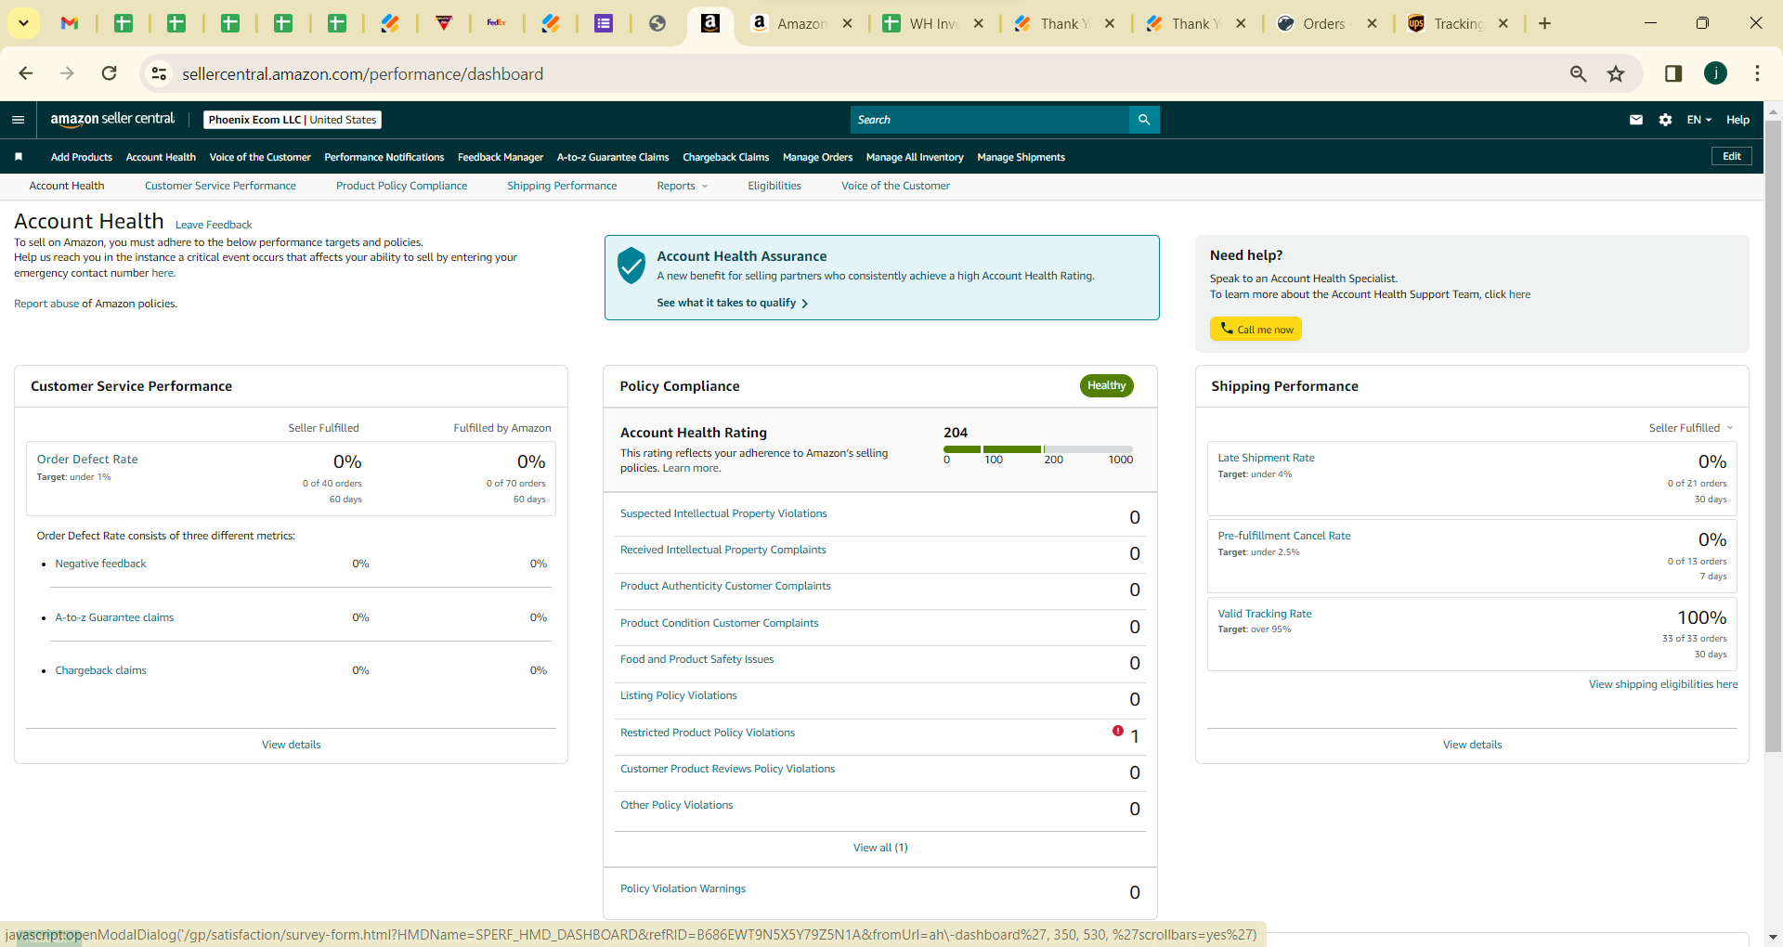Open Policy Violation Warnings link

pos(683,889)
